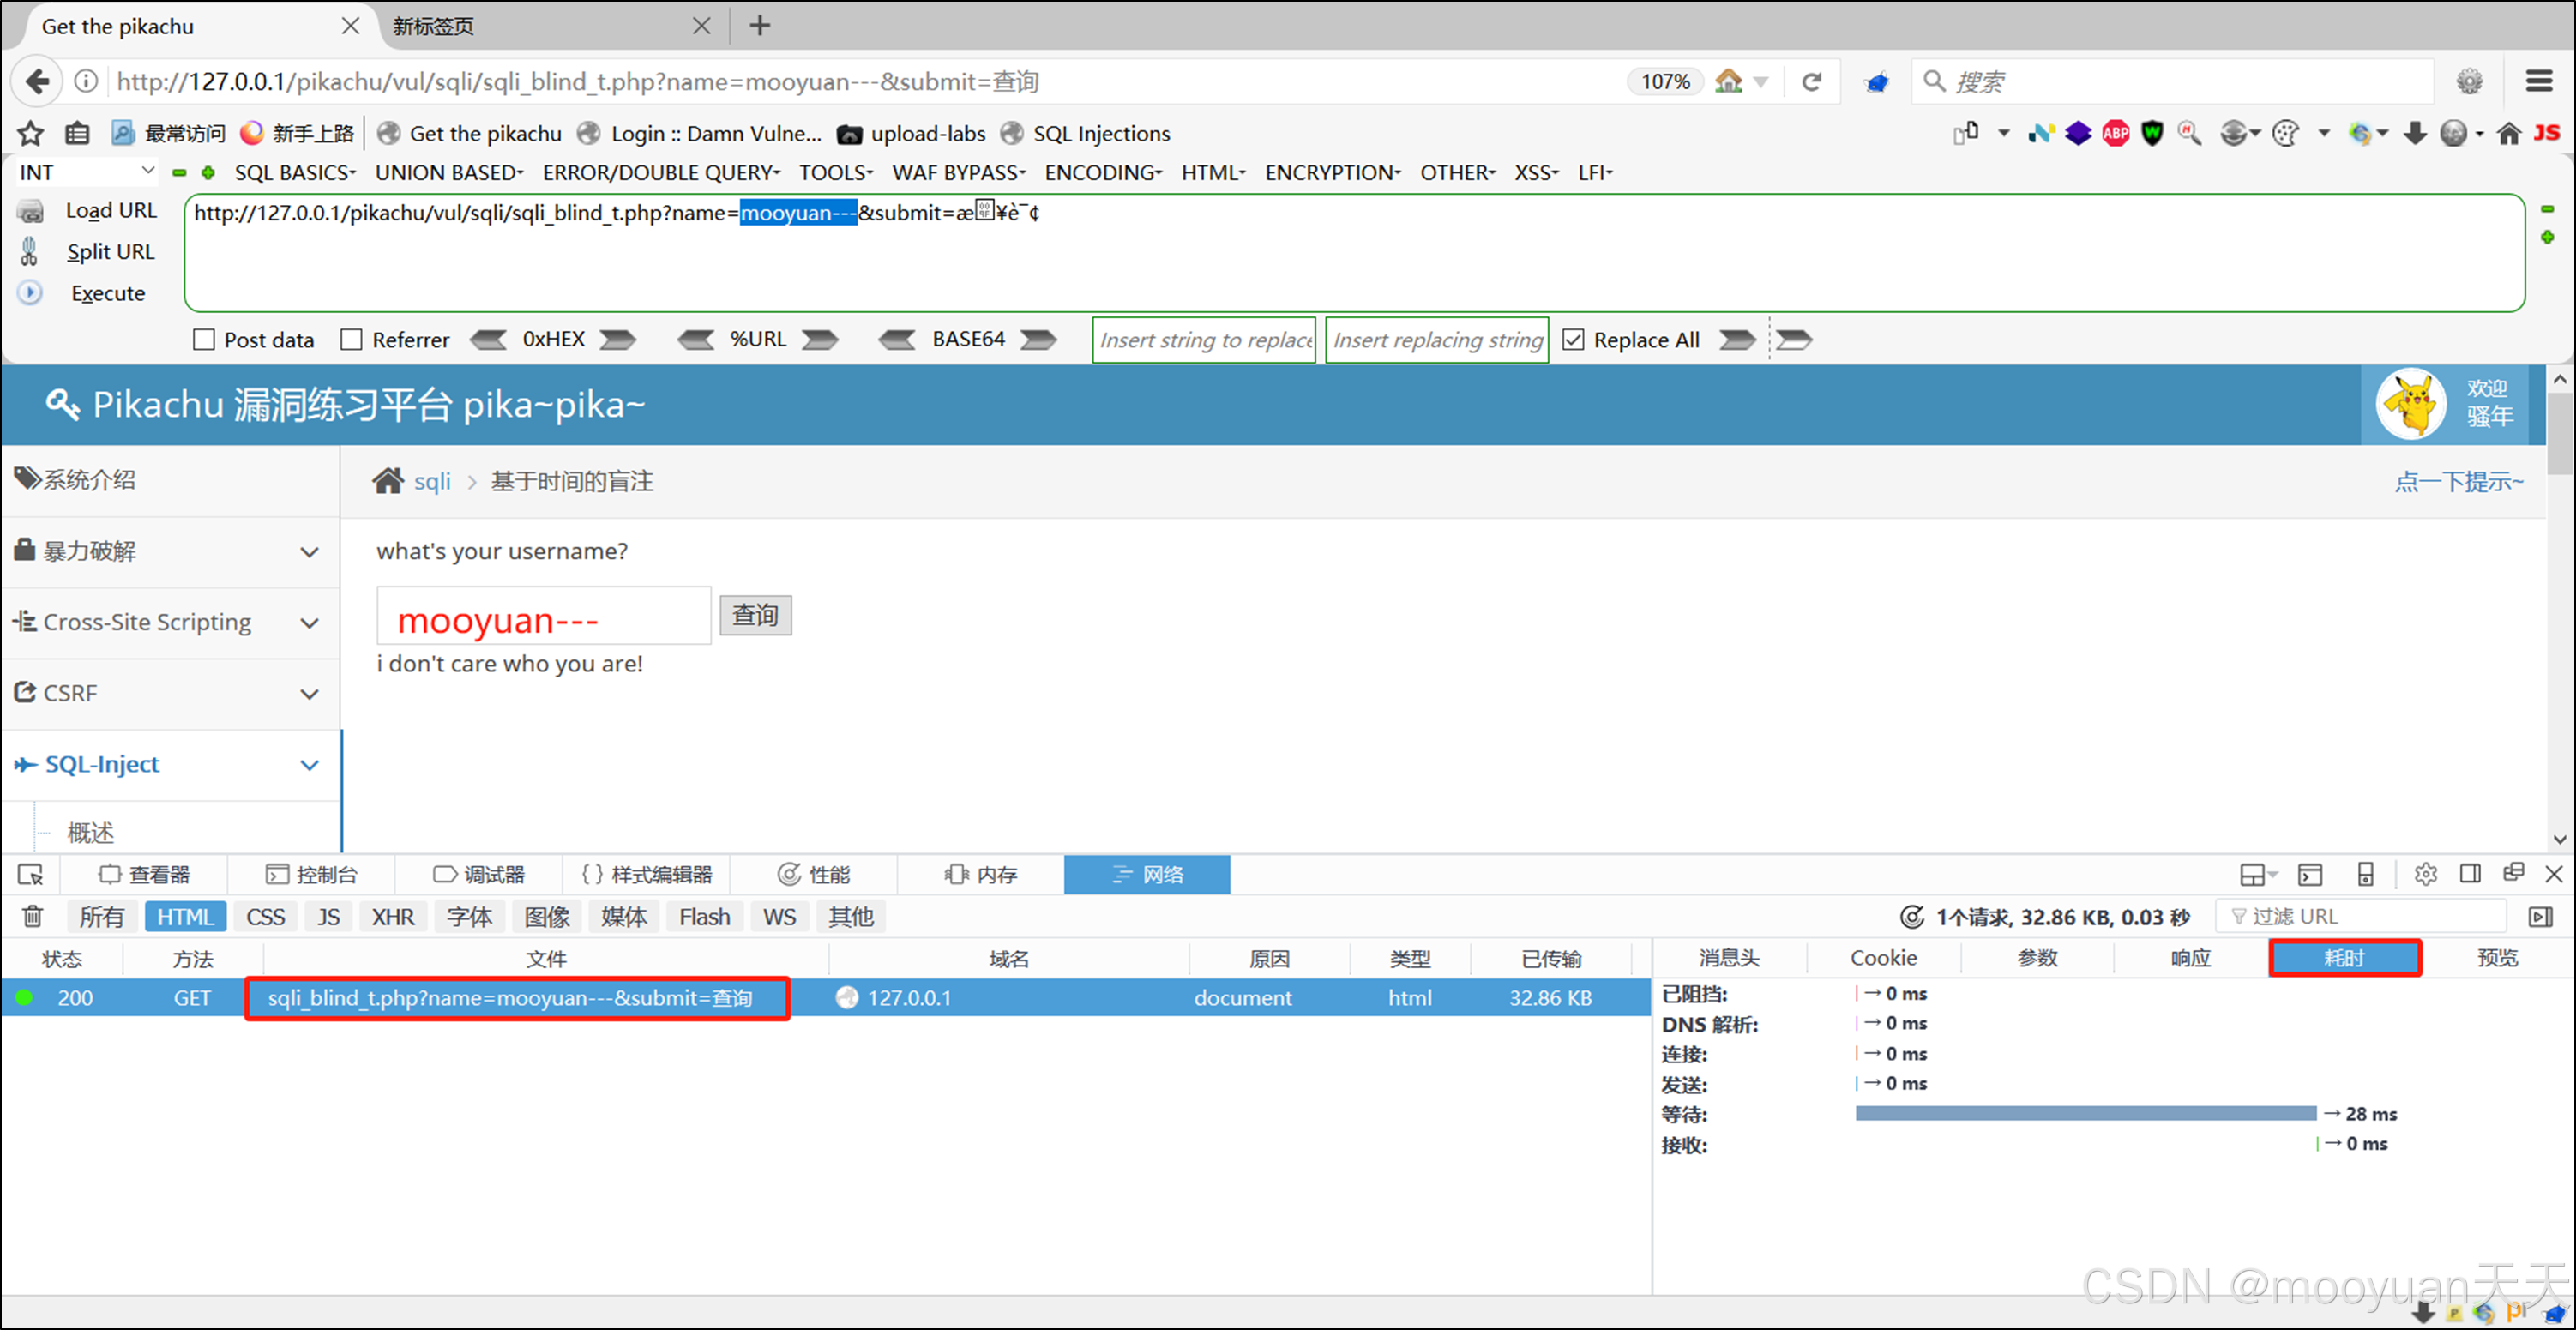Screen dimensions: 2576x1330
Task: Click the browser reload page icon
Action: pyautogui.click(x=1811, y=82)
